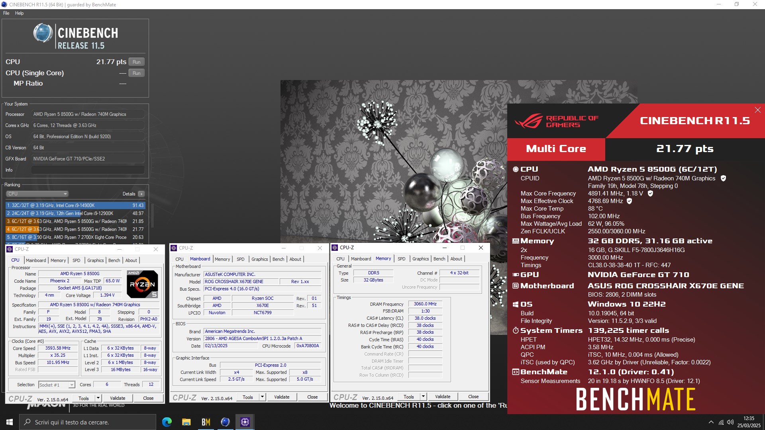Select ranking entry Ryzen 5 8500G scoring 21.85
The height and width of the screenshot is (430, 765).
pos(75,221)
